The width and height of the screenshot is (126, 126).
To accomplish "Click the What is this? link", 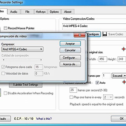I will click(44, 119).
